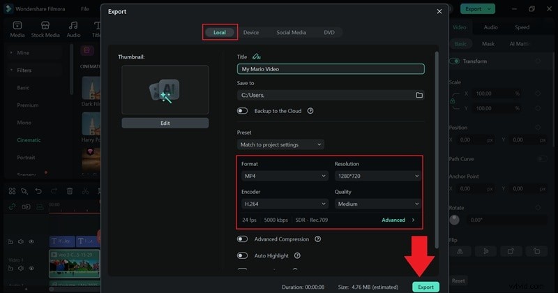Toggle the Path Curve switch
Image resolution: width=558 pixels, height=293 pixels.
[x=542, y=159]
